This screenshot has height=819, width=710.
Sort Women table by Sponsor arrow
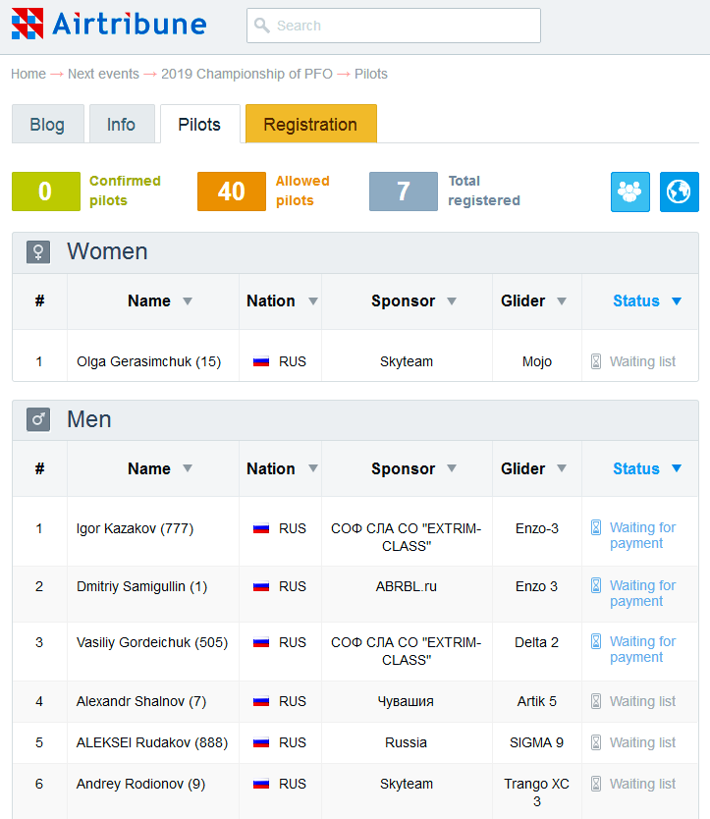click(x=452, y=301)
